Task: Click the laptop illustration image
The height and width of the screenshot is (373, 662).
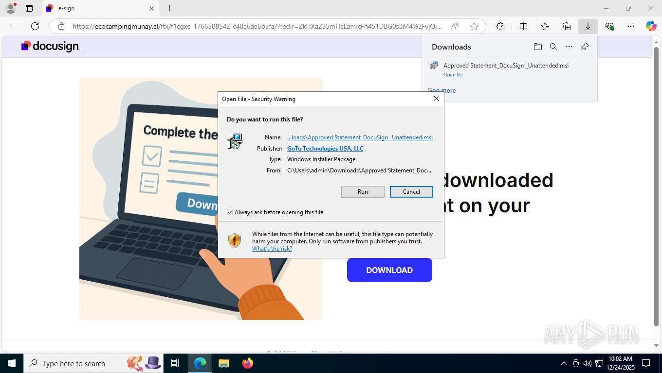Action: click(x=201, y=199)
